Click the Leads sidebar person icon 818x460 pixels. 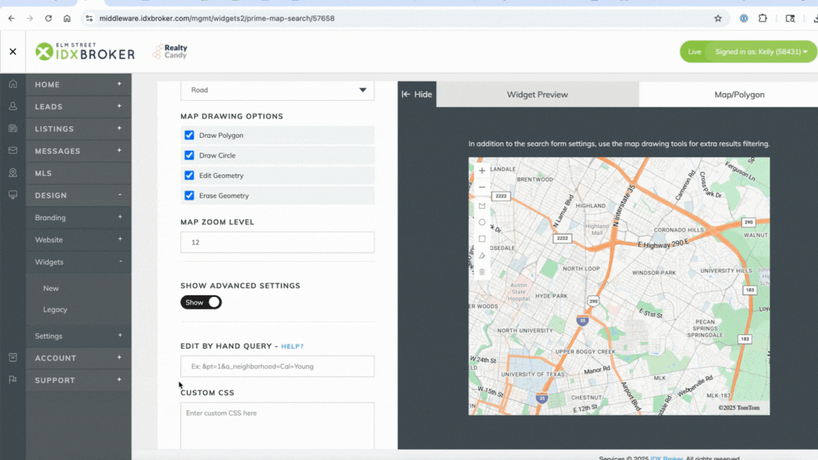[13, 106]
